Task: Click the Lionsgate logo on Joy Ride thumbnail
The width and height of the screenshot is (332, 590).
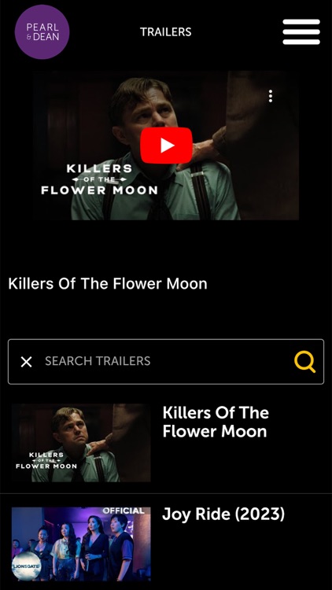Action: tap(26, 566)
